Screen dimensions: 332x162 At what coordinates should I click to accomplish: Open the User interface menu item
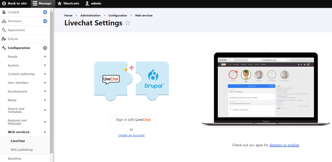tap(18, 83)
